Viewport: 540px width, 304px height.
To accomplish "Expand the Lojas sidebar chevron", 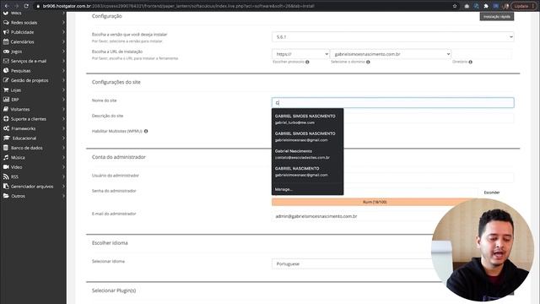I will (x=64, y=90).
